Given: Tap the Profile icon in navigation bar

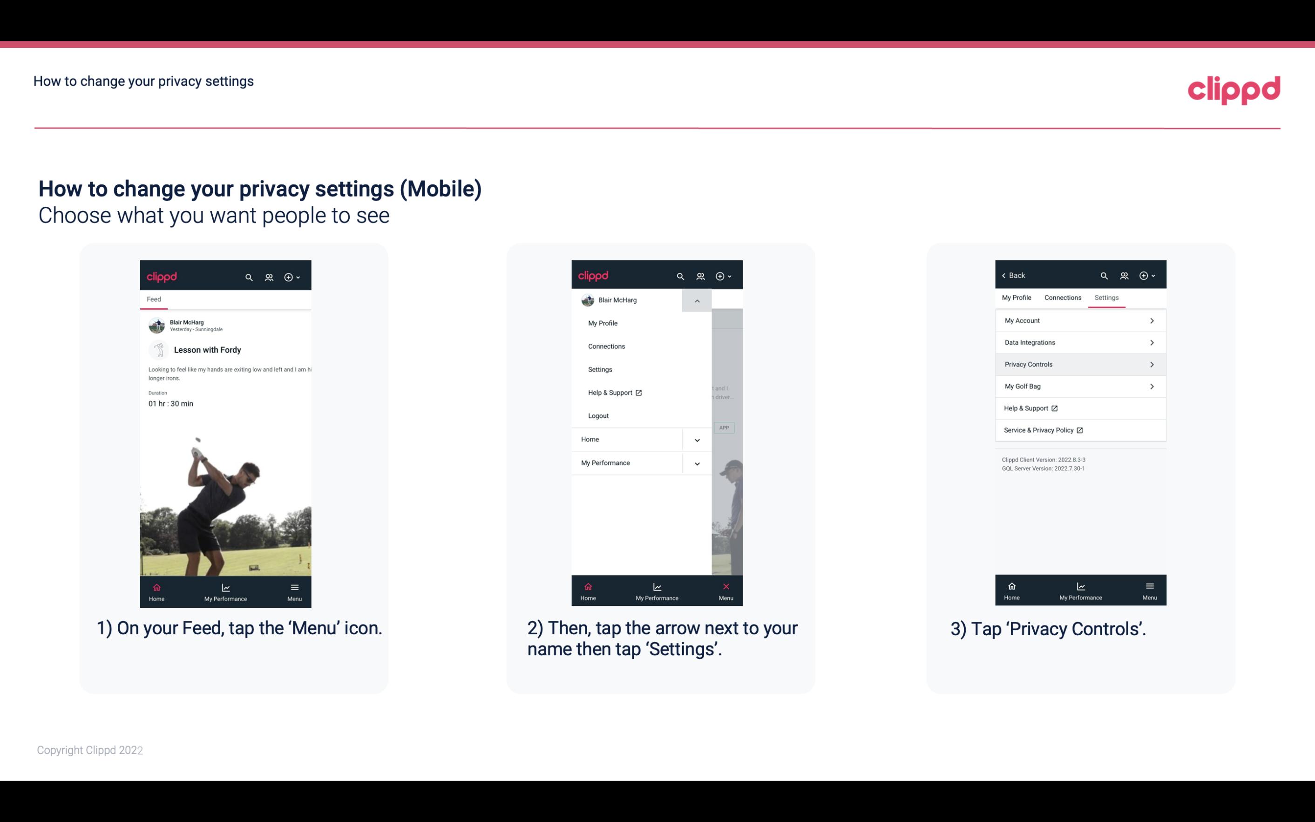Looking at the screenshot, I should (x=269, y=277).
